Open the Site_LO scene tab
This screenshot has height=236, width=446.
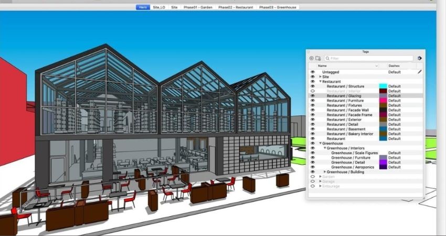click(x=159, y=7)
